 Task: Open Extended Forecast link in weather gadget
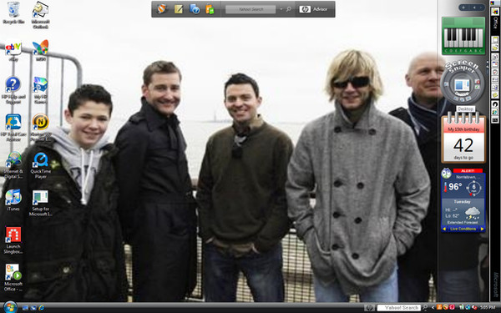pyautogui.click(x=463, y=222)
